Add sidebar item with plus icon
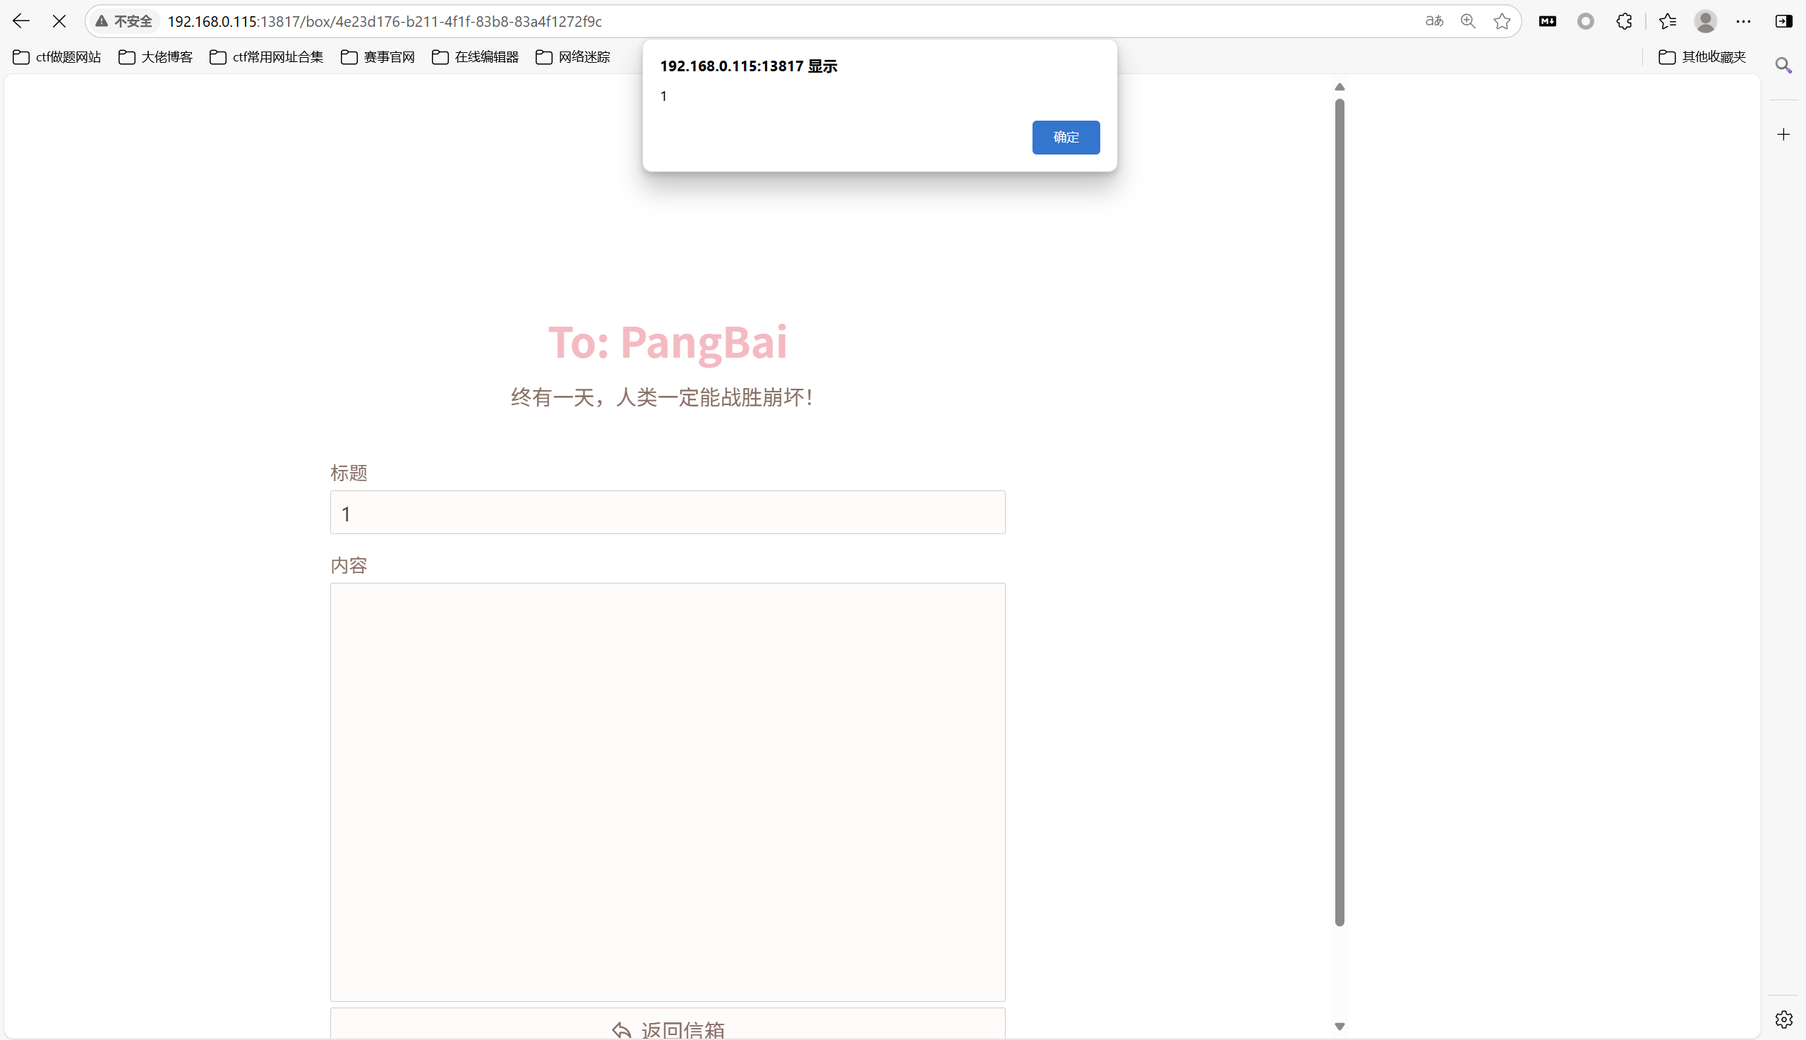Viewport: 1806px width, 1040px height. click(1784, 134)
